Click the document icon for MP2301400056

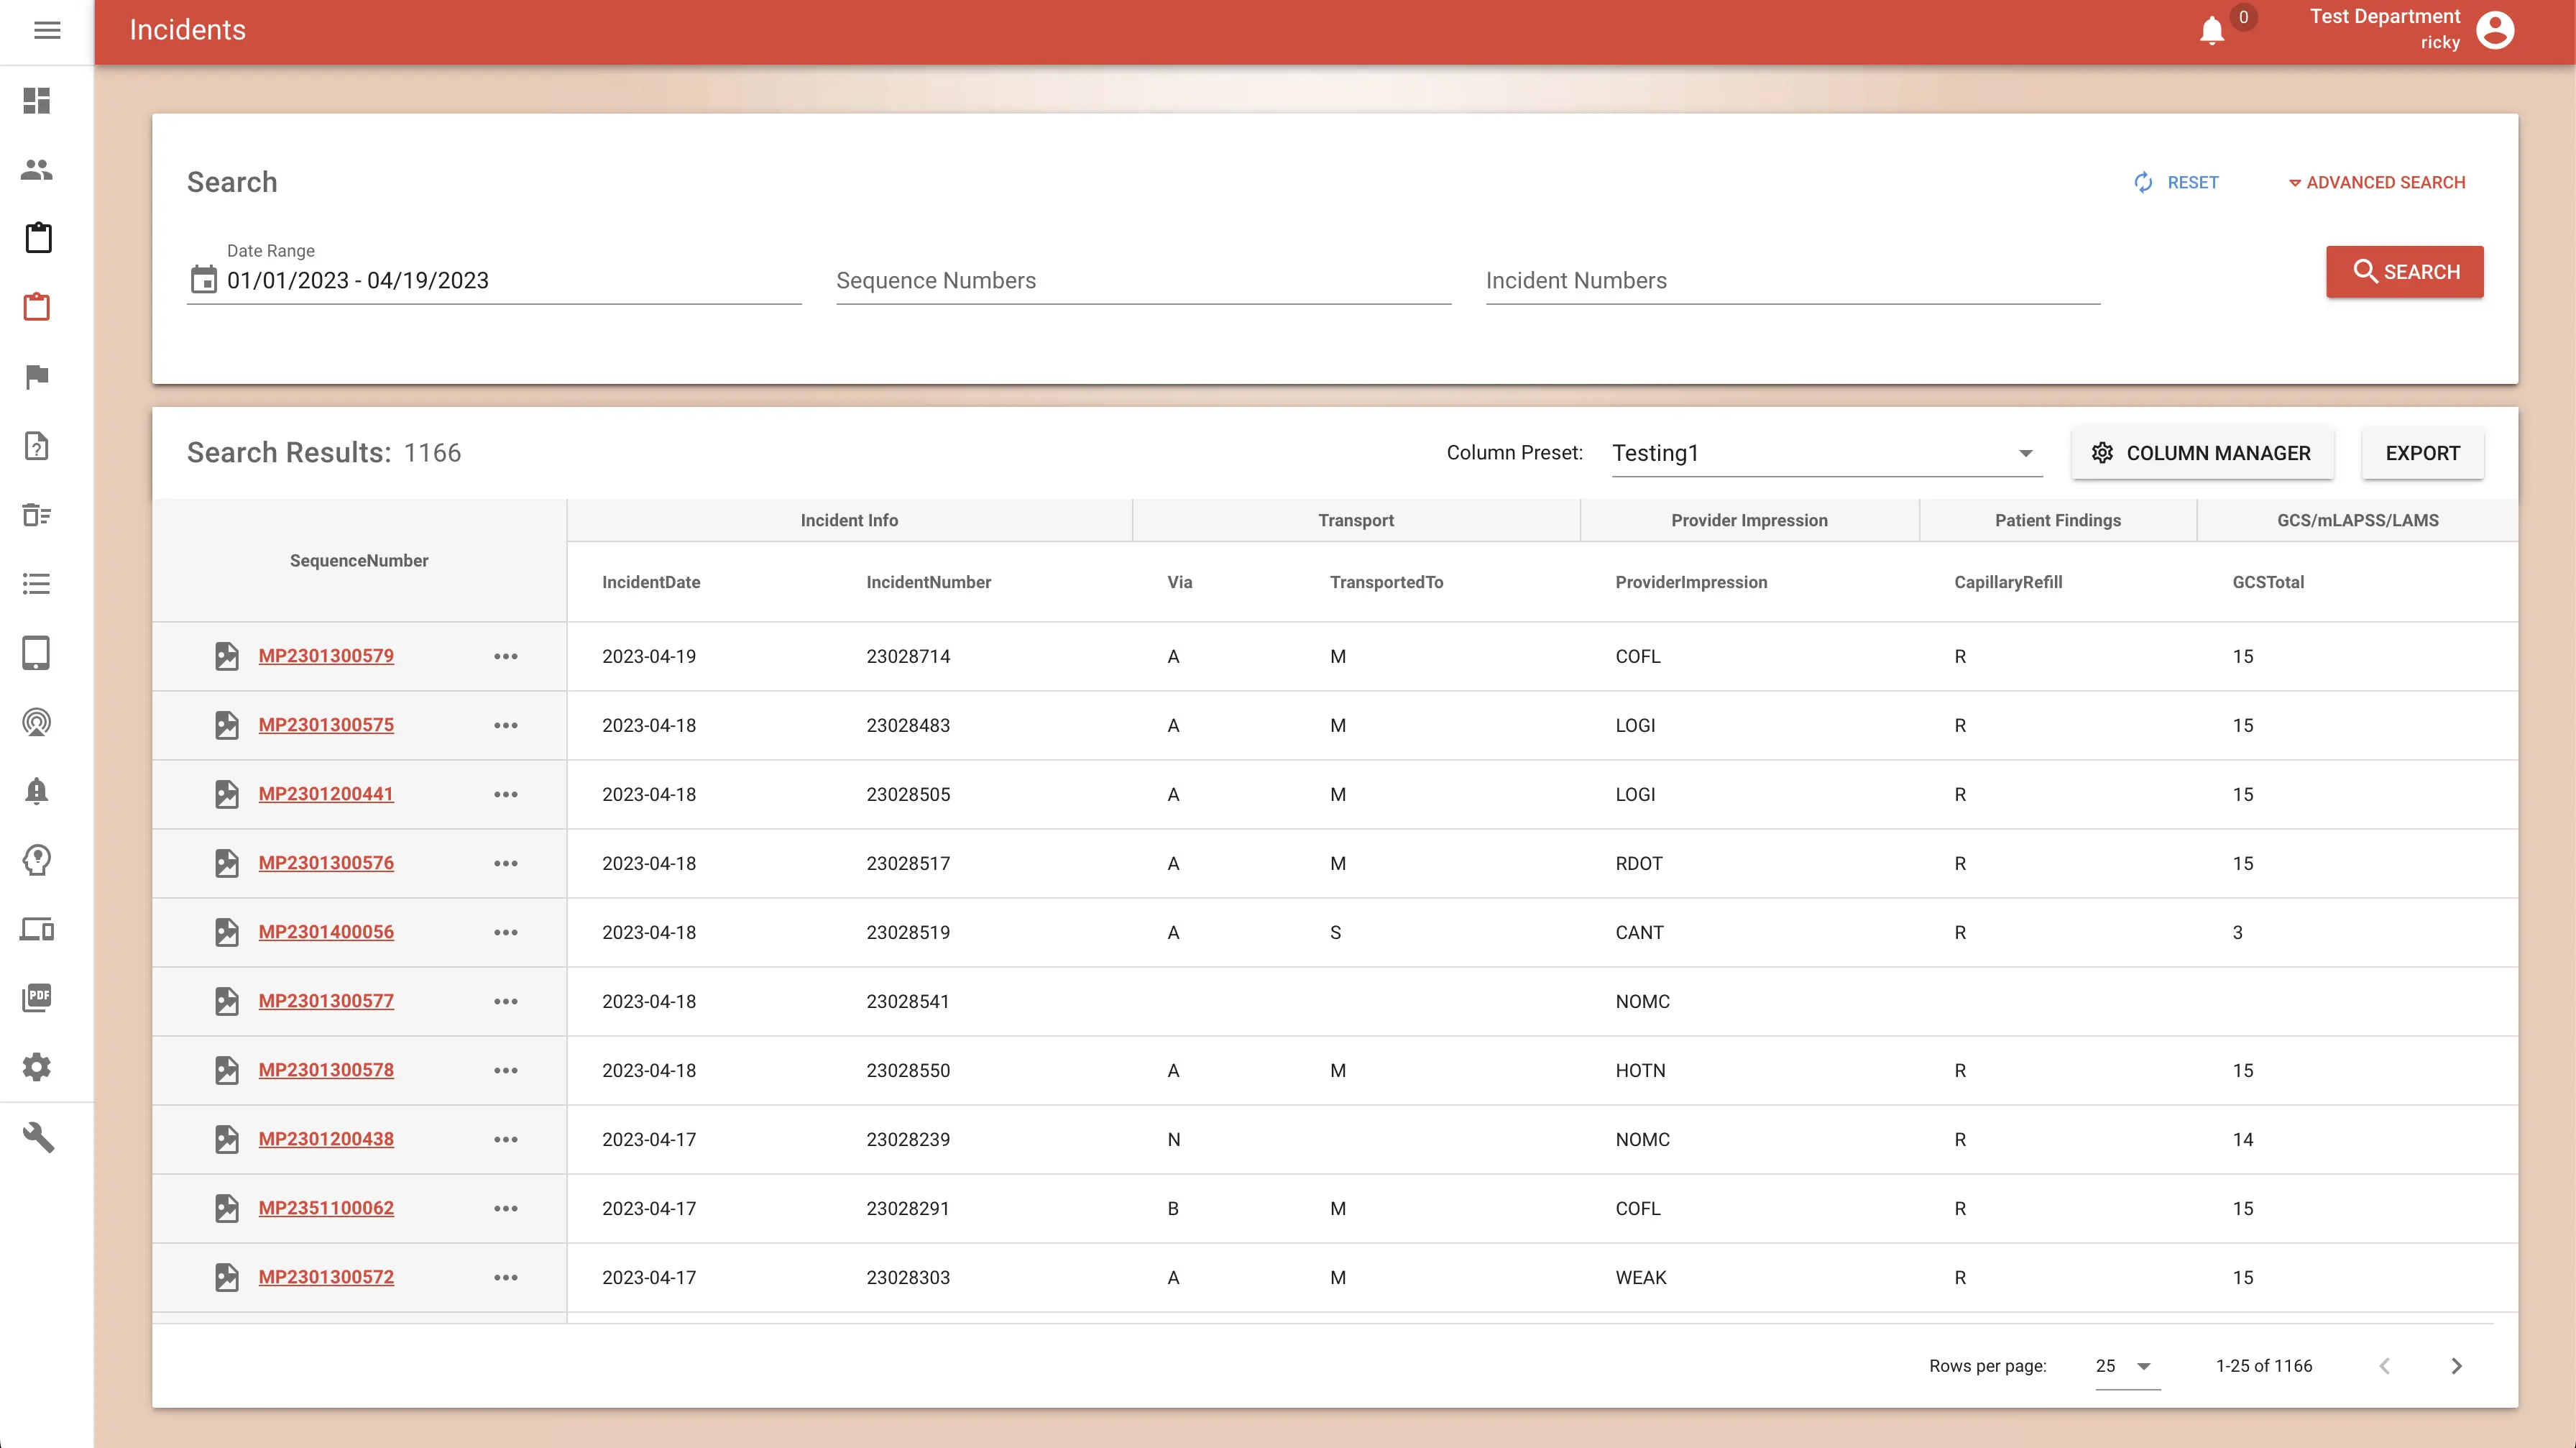(x=227, y=932)
